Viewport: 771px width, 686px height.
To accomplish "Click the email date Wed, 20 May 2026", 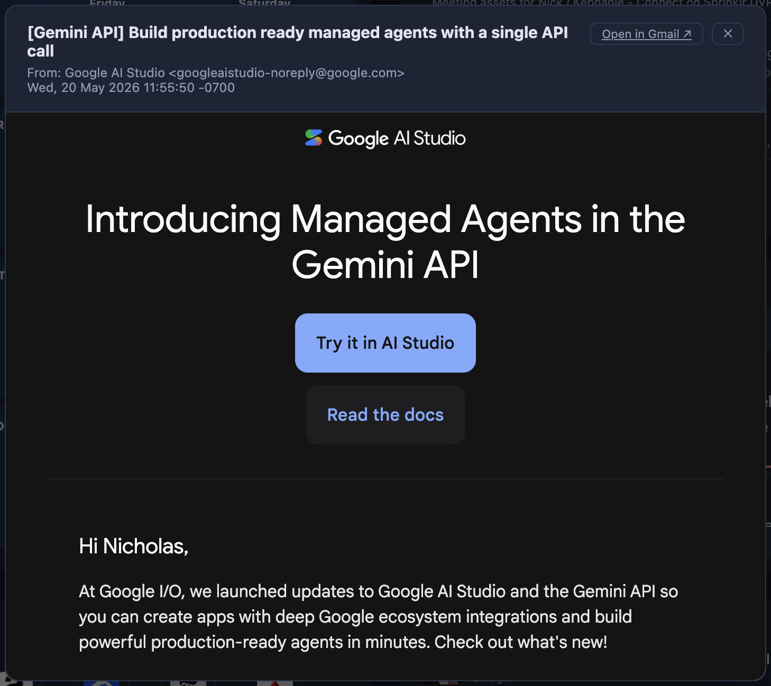I will pos(131,88).
